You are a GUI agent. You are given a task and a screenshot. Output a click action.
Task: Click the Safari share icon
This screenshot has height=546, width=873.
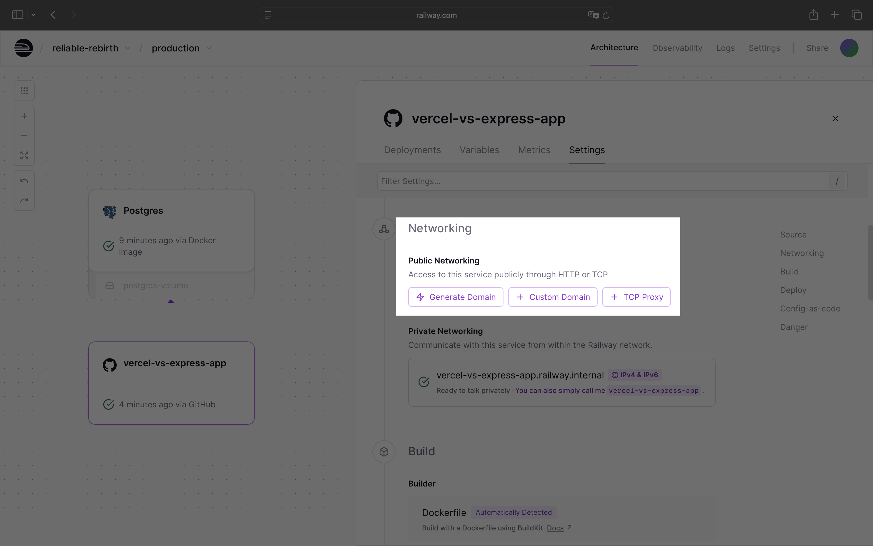pos(813,15)
